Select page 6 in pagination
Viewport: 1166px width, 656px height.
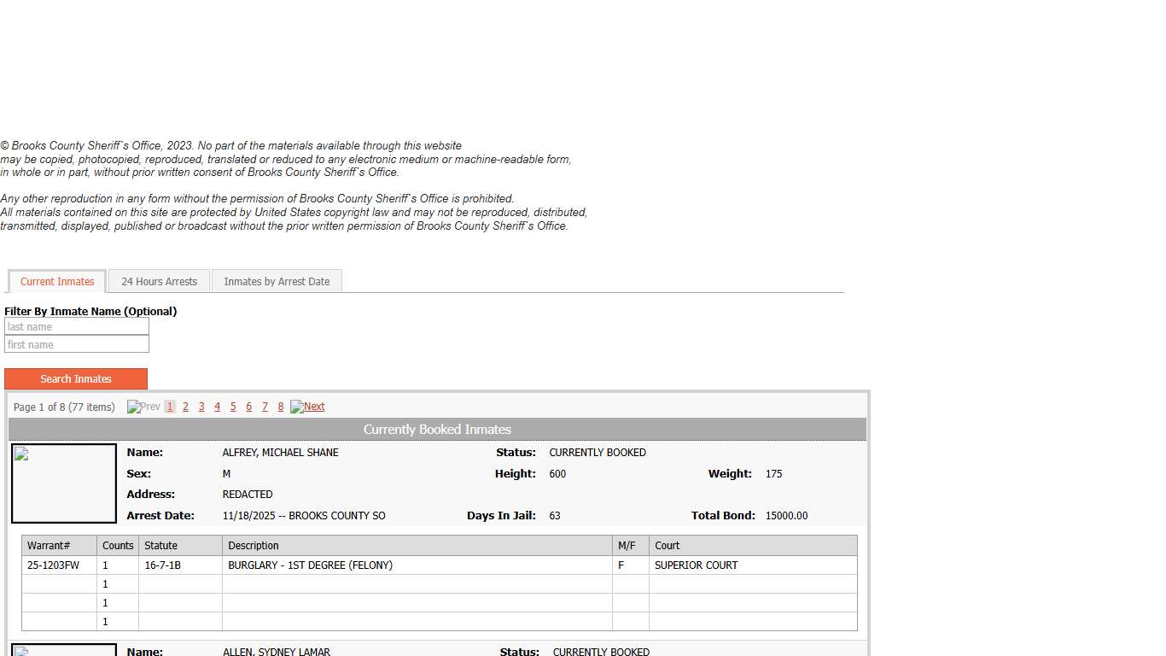click(248, 407)
